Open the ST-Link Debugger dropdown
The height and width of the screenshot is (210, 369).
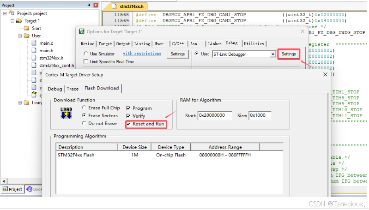[x=272, y=54]
